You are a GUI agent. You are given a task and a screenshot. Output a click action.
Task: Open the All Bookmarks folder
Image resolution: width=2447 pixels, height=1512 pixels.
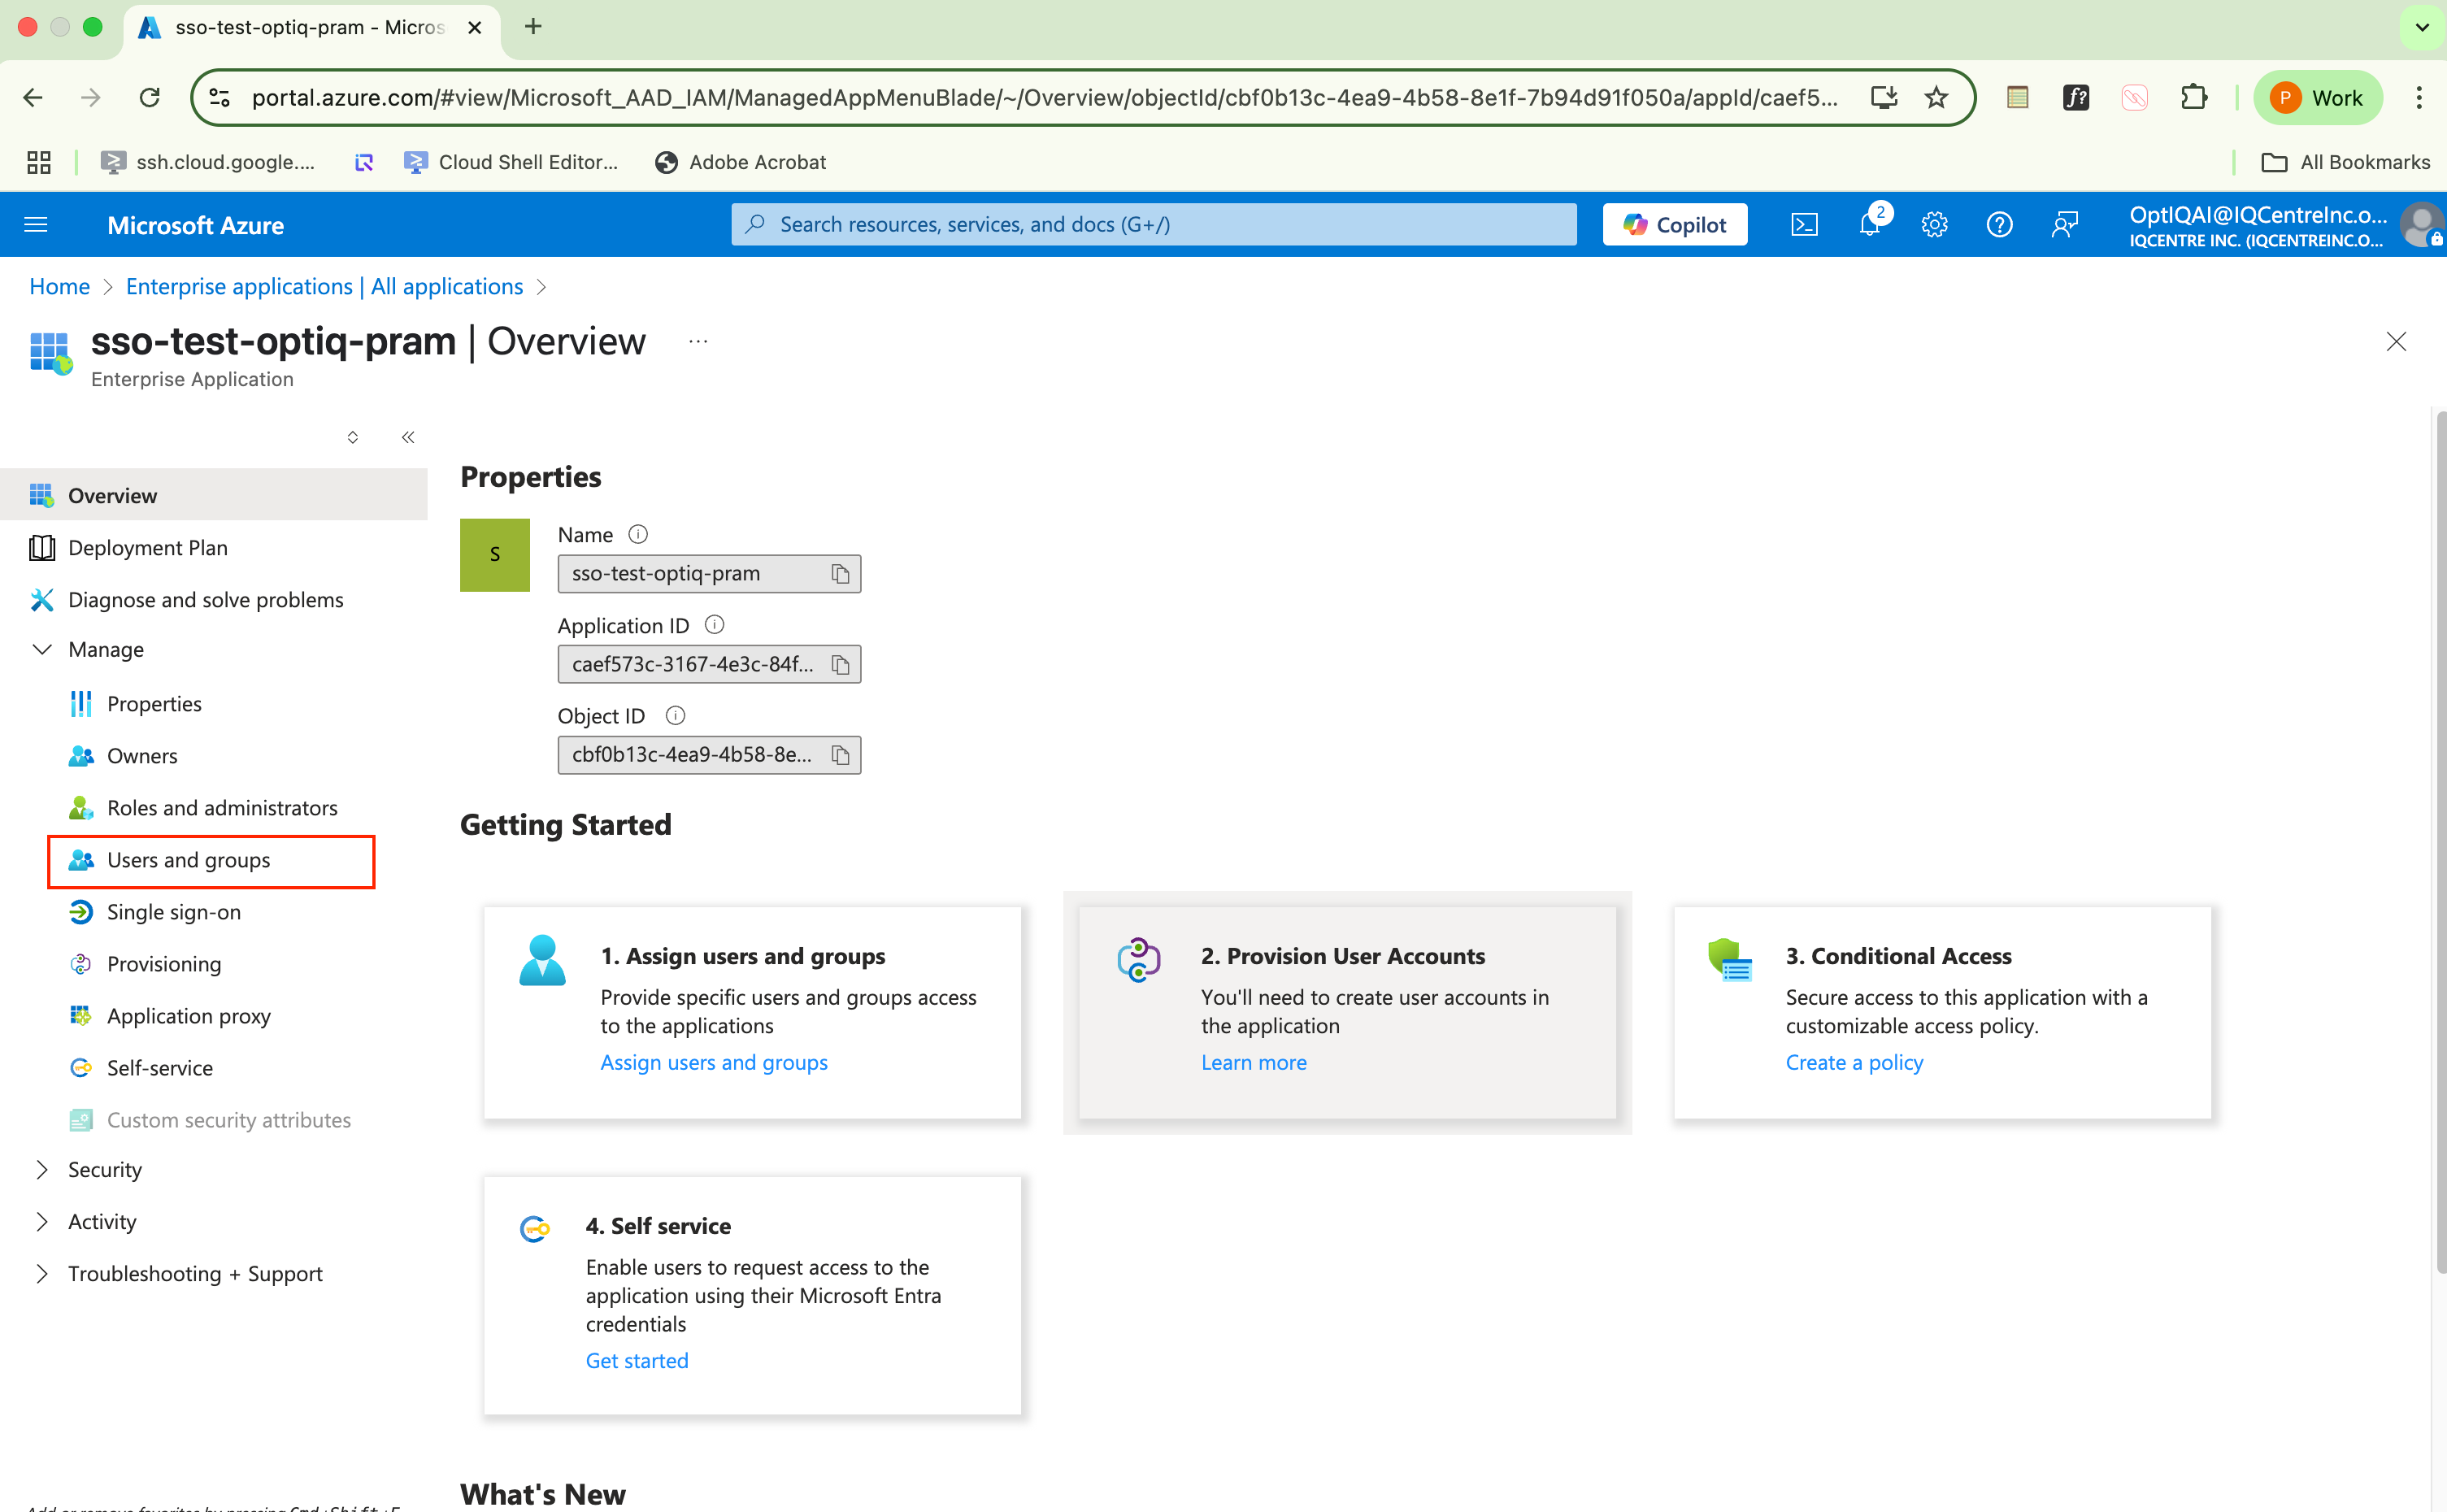pyautogui.click(x=2345, y=162)
